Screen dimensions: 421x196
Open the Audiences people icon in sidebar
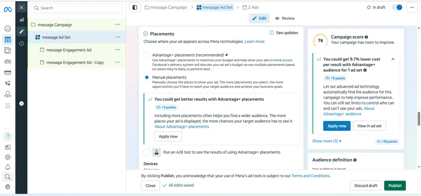pos(7,61)
